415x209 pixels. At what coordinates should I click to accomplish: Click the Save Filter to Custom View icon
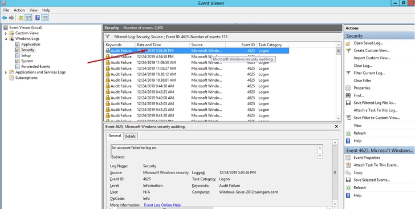coord(348,118)
